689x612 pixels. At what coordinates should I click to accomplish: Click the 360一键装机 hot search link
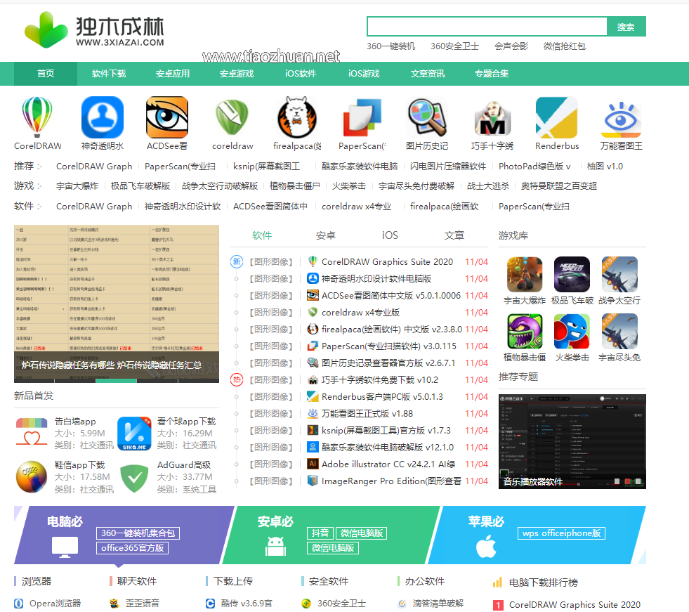pyautogui.click(x=391, y=46)
